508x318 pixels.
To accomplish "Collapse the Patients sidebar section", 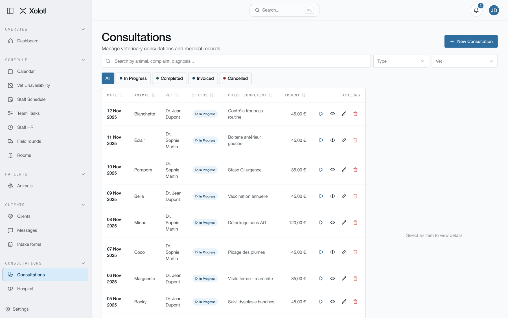I will pos(83,174).
